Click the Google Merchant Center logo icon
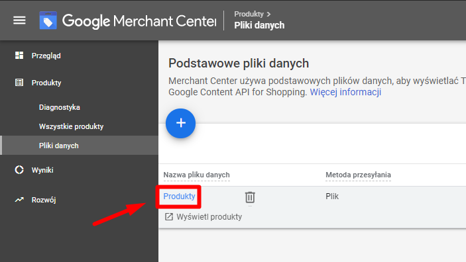This screenshot has height=262, width=466. [x=48, y=21]
